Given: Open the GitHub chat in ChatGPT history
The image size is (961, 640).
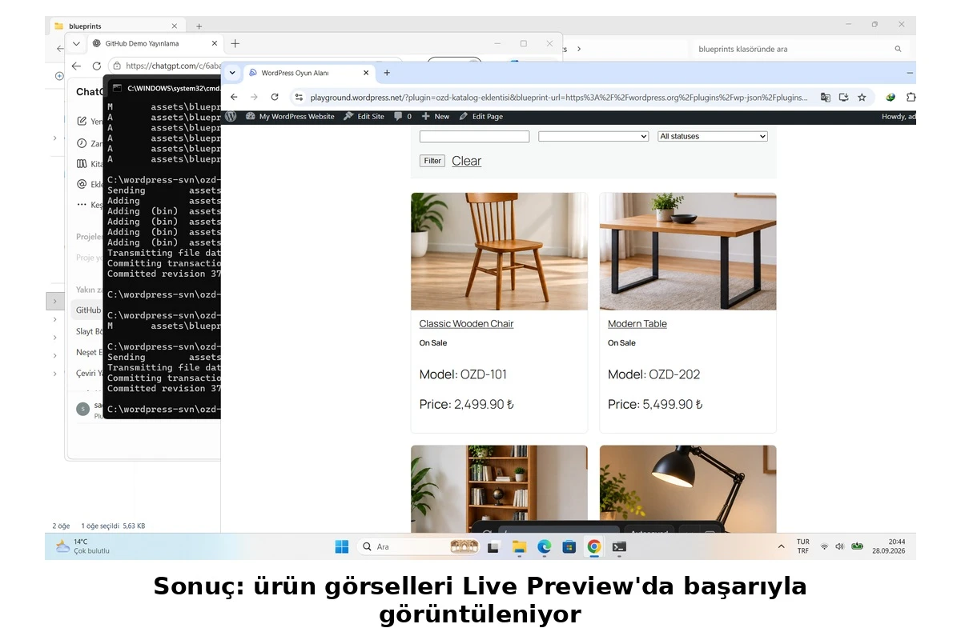Looking at the screenshot, I should 86,310.
